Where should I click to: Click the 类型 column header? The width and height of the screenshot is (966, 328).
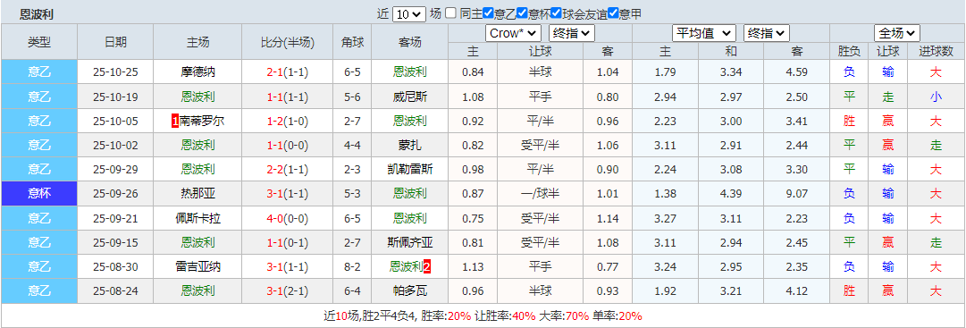pyautogui.click(x=39, y=43)
